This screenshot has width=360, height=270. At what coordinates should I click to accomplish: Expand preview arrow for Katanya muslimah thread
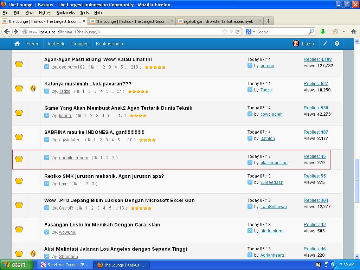[x=47, y=91]
